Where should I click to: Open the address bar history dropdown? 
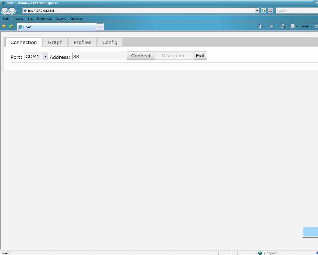coord(257,11)
